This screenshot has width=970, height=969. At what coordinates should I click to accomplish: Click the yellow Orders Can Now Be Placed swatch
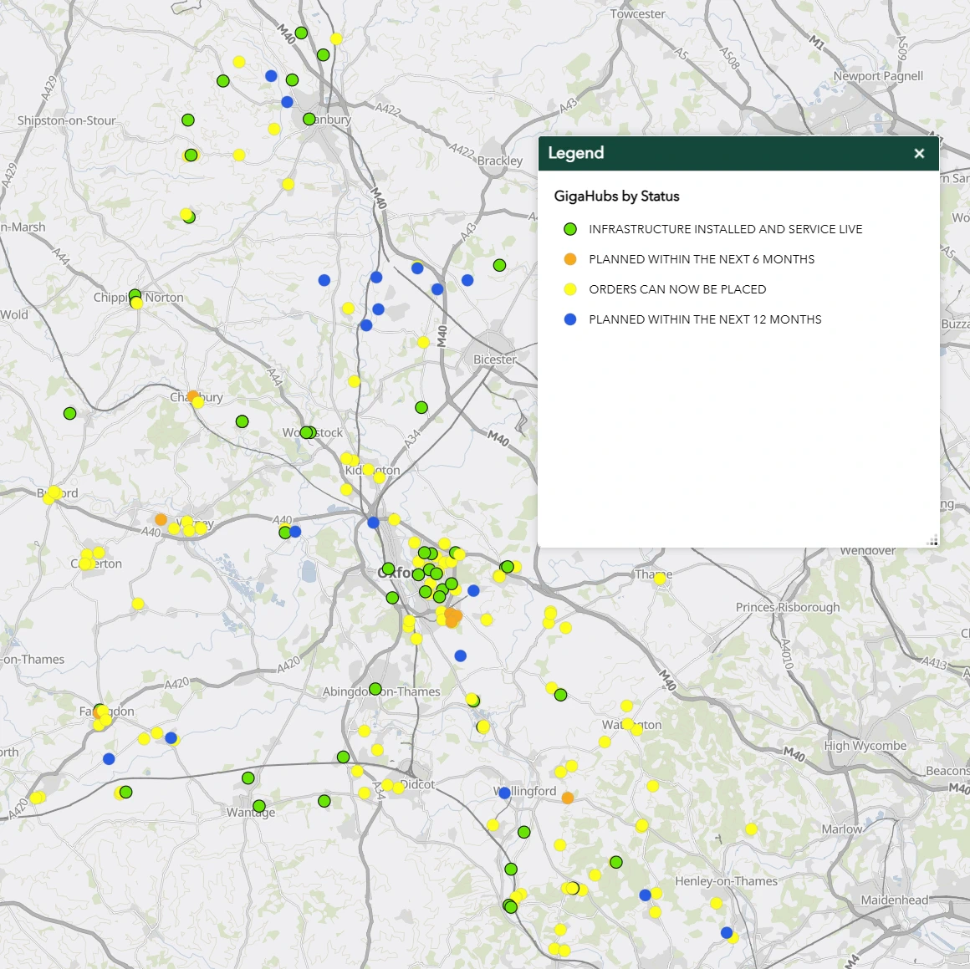point(570,289)
